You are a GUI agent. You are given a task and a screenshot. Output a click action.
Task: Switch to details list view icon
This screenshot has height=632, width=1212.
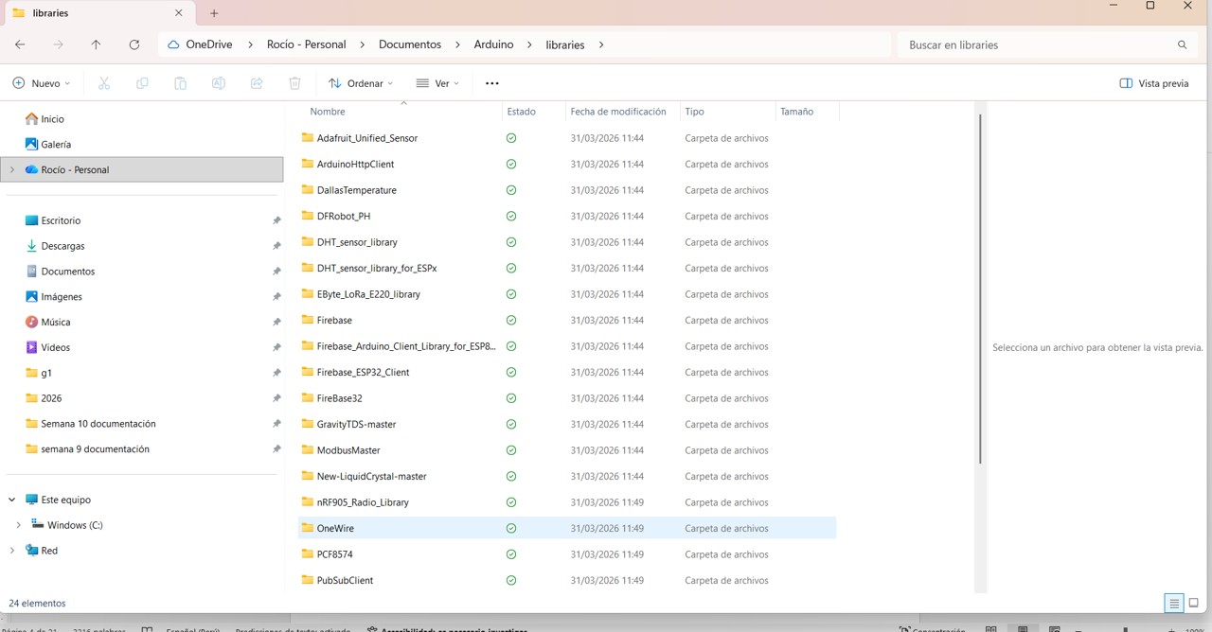(x=1174, y=604)
